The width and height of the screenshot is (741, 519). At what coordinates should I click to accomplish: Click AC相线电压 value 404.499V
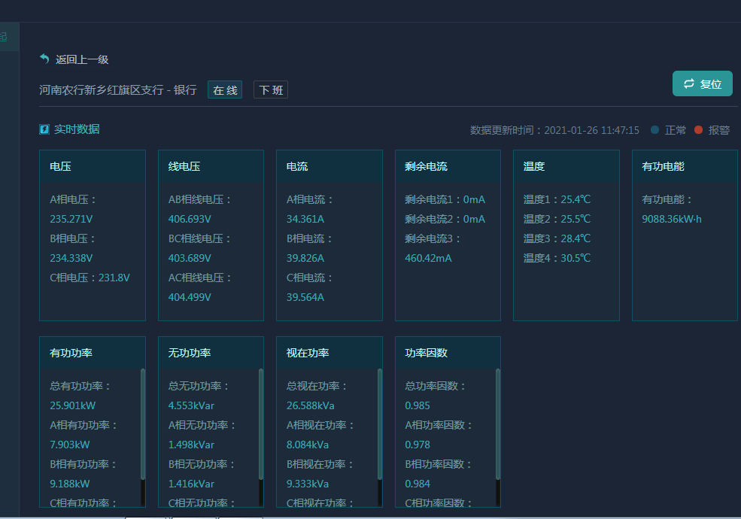(190, 297)
